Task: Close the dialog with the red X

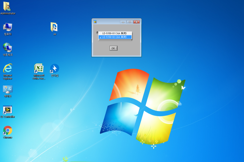Action: [136, 22]
